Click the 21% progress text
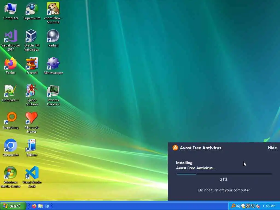The height and width of the screenshot is (210, 280). coord(224,179)
